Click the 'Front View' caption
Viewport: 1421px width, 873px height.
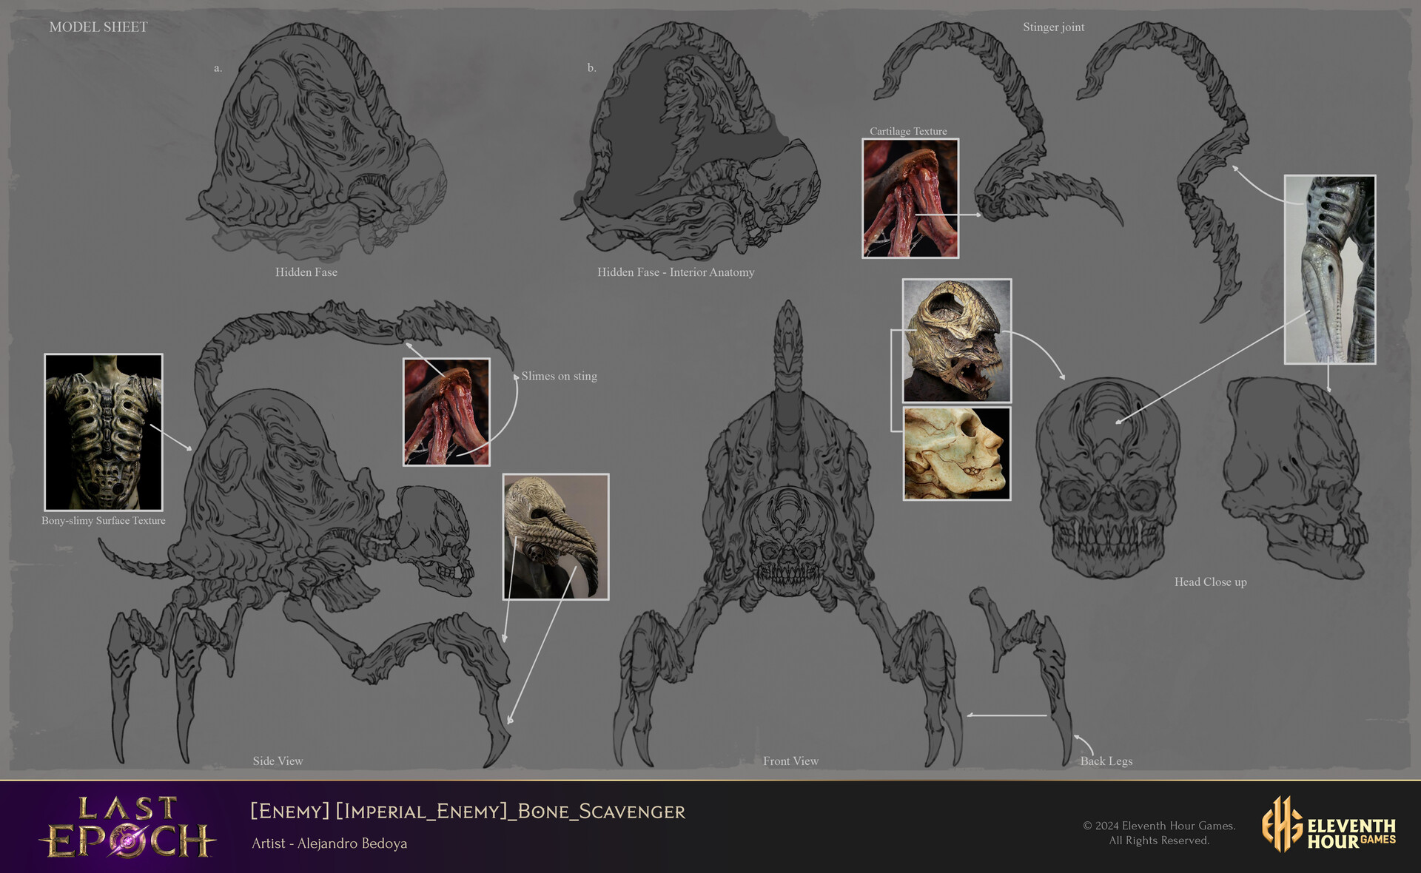coord(790,761)
